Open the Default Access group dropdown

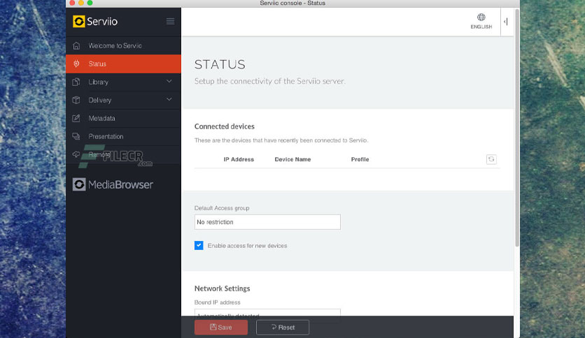point(267,222)
